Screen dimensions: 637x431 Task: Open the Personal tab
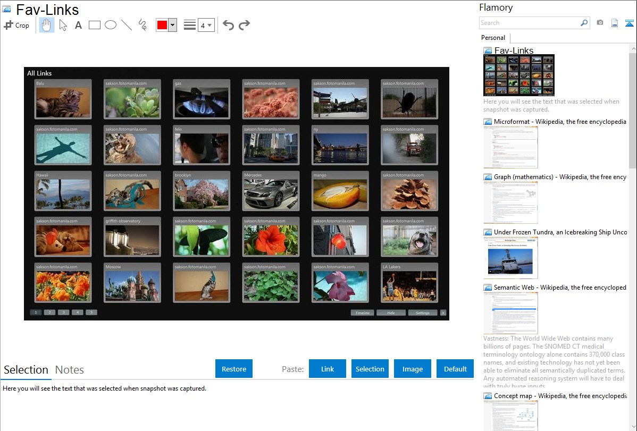pos(493,38)
